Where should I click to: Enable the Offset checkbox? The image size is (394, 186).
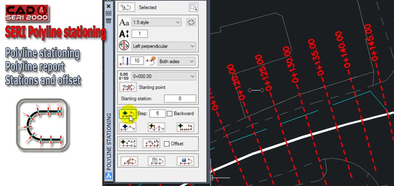tap(166, 144)
